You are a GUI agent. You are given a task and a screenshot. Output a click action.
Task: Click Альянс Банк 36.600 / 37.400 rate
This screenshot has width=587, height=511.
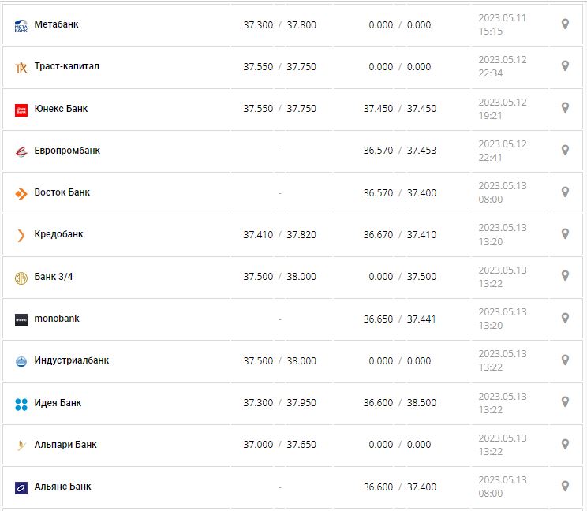coord(399,487)
